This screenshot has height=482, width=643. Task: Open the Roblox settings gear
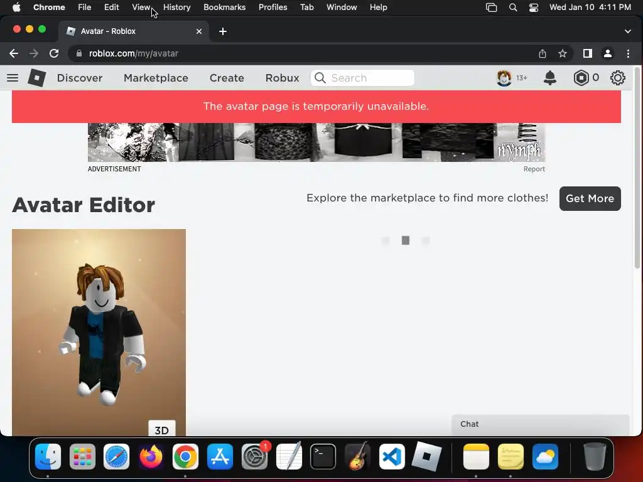click(x=618, y=77)
